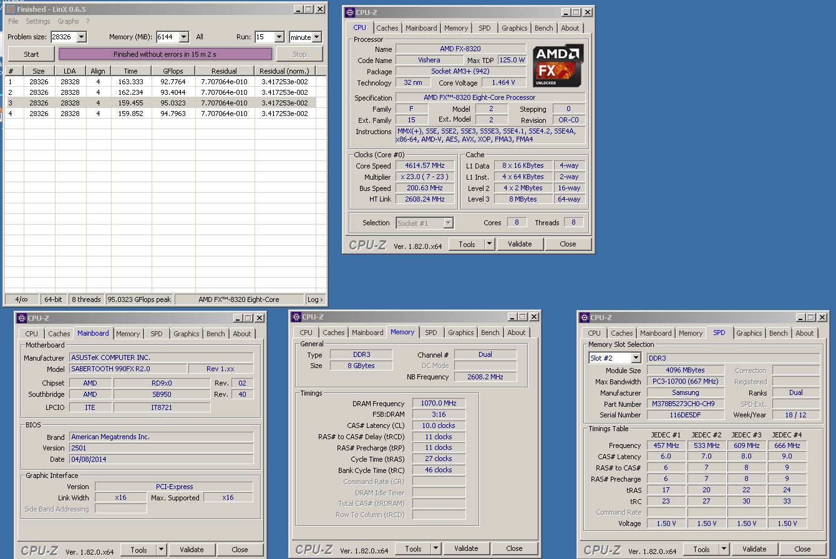Click the BIOS Version value '2501'

point(161,448)
